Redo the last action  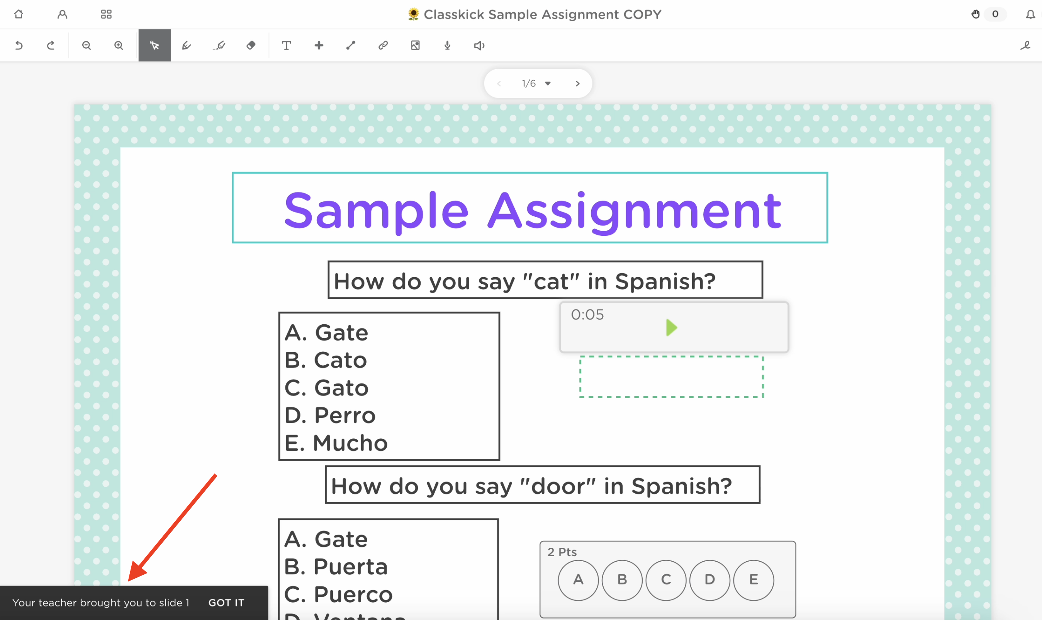tap(51, 45)
